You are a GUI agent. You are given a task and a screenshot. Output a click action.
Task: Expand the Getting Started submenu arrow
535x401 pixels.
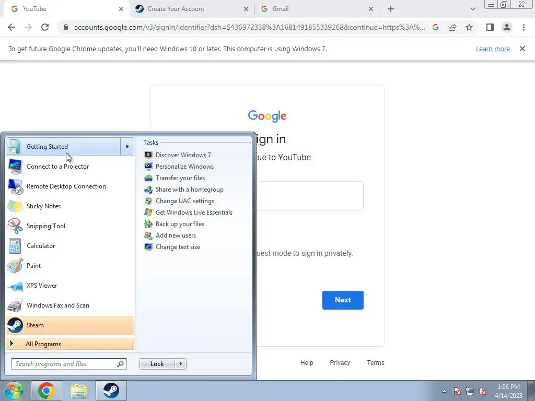(127, 147)
